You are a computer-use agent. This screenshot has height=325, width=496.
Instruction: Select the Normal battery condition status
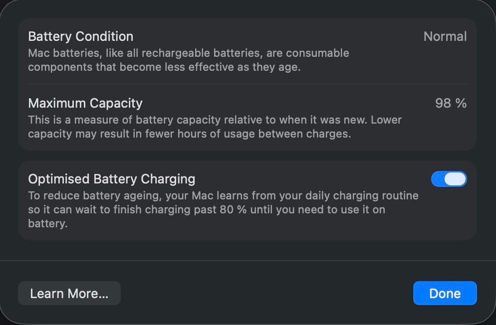pos(445,37)
